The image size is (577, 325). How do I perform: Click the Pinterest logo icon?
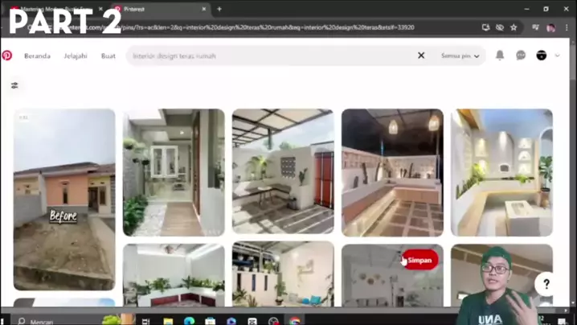(7, 56)
